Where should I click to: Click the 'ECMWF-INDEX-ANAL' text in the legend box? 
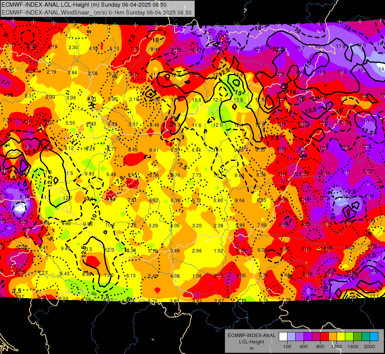(x=251, y=336)
